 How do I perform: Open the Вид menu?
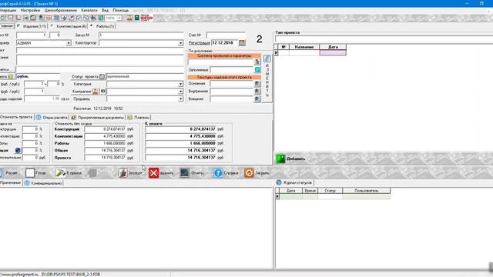tap(105, 10)
